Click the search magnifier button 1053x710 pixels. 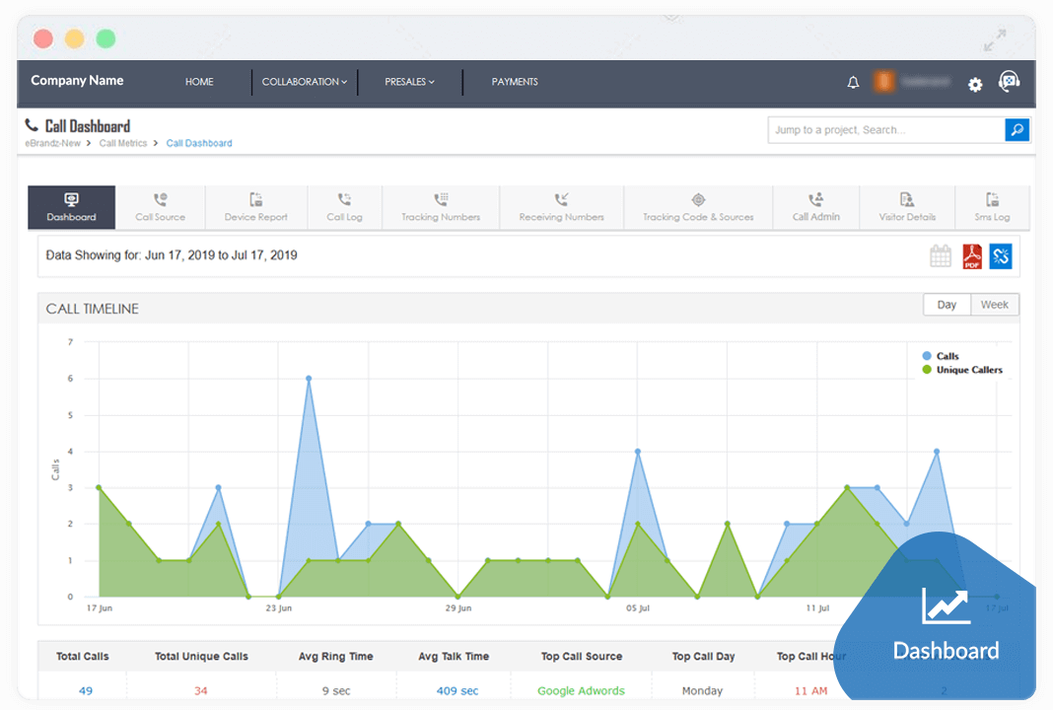[1017, 129]
